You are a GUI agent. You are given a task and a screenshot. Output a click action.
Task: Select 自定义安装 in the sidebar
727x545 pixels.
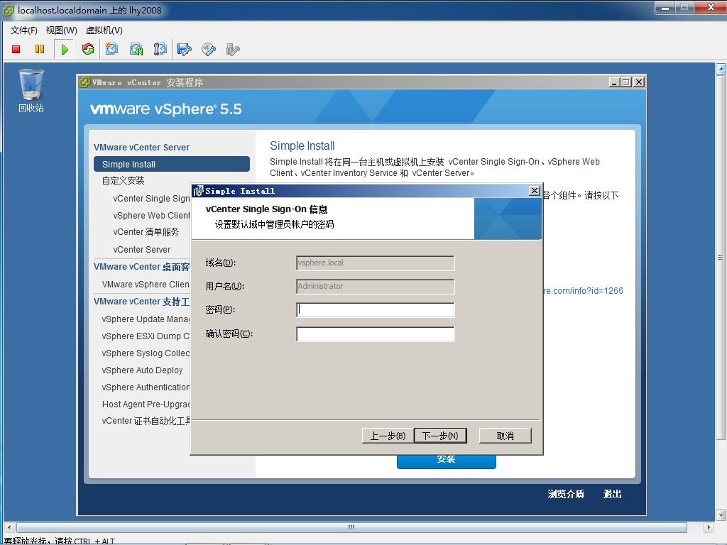pos(123,181)
